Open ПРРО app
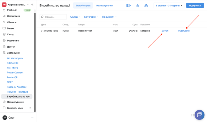This screenshot has height=122, width=207. (x=10, y=82)
